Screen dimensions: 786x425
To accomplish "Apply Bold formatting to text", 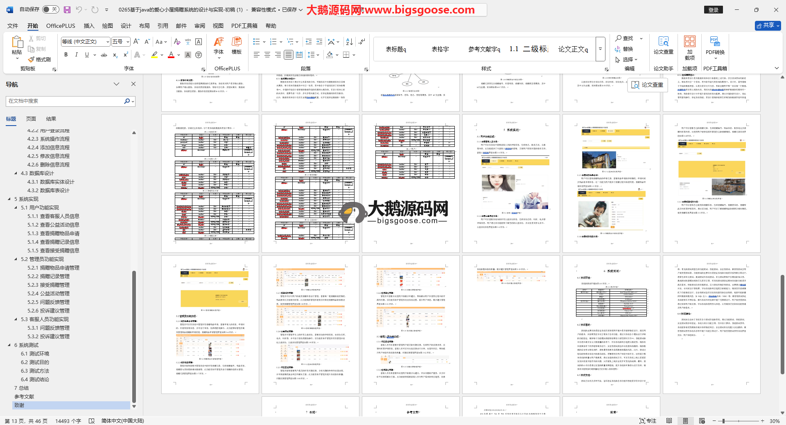I will click(x=66, y=55).
